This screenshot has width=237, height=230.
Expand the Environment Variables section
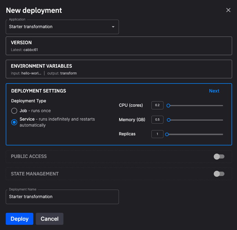[x=119, y=69]
